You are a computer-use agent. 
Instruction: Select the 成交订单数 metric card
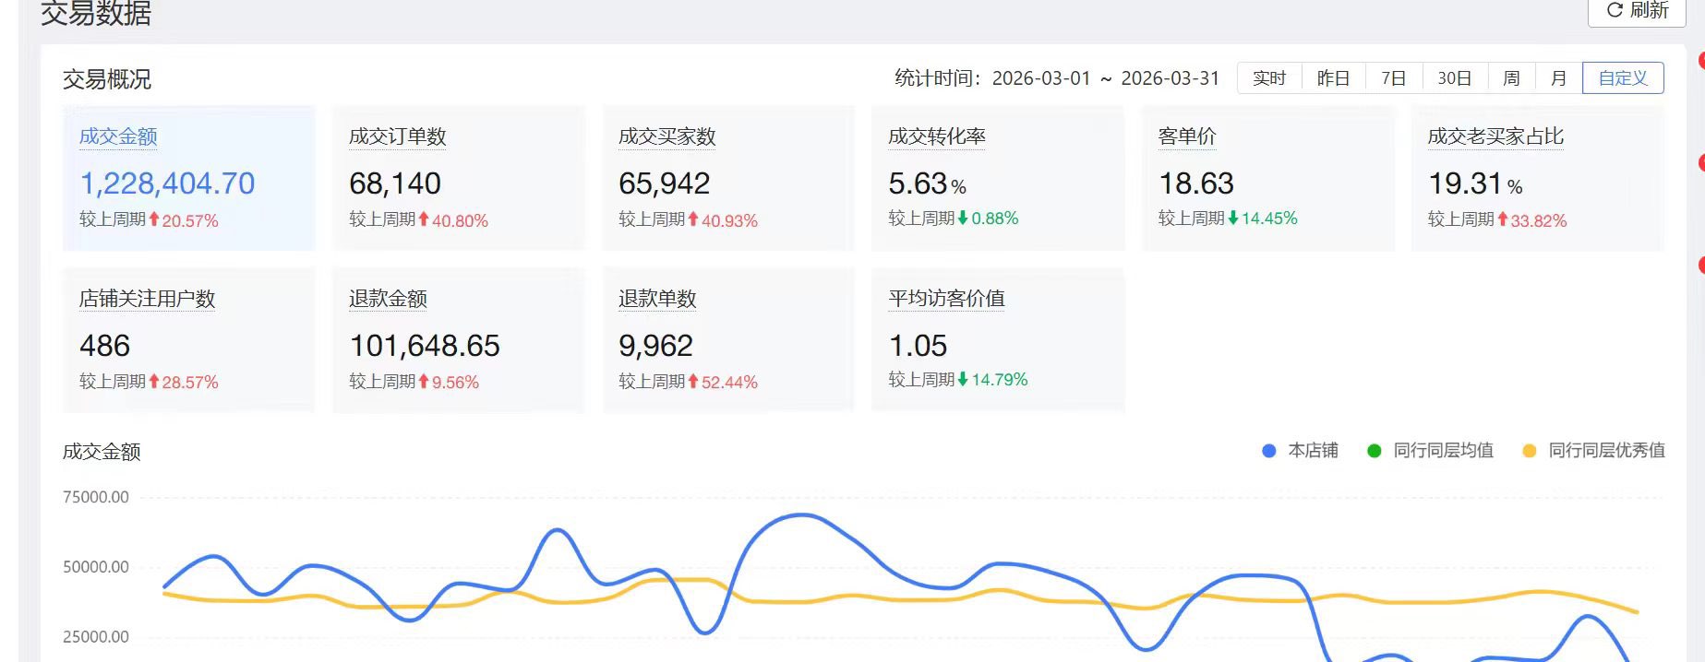click(x=459, y=178)
